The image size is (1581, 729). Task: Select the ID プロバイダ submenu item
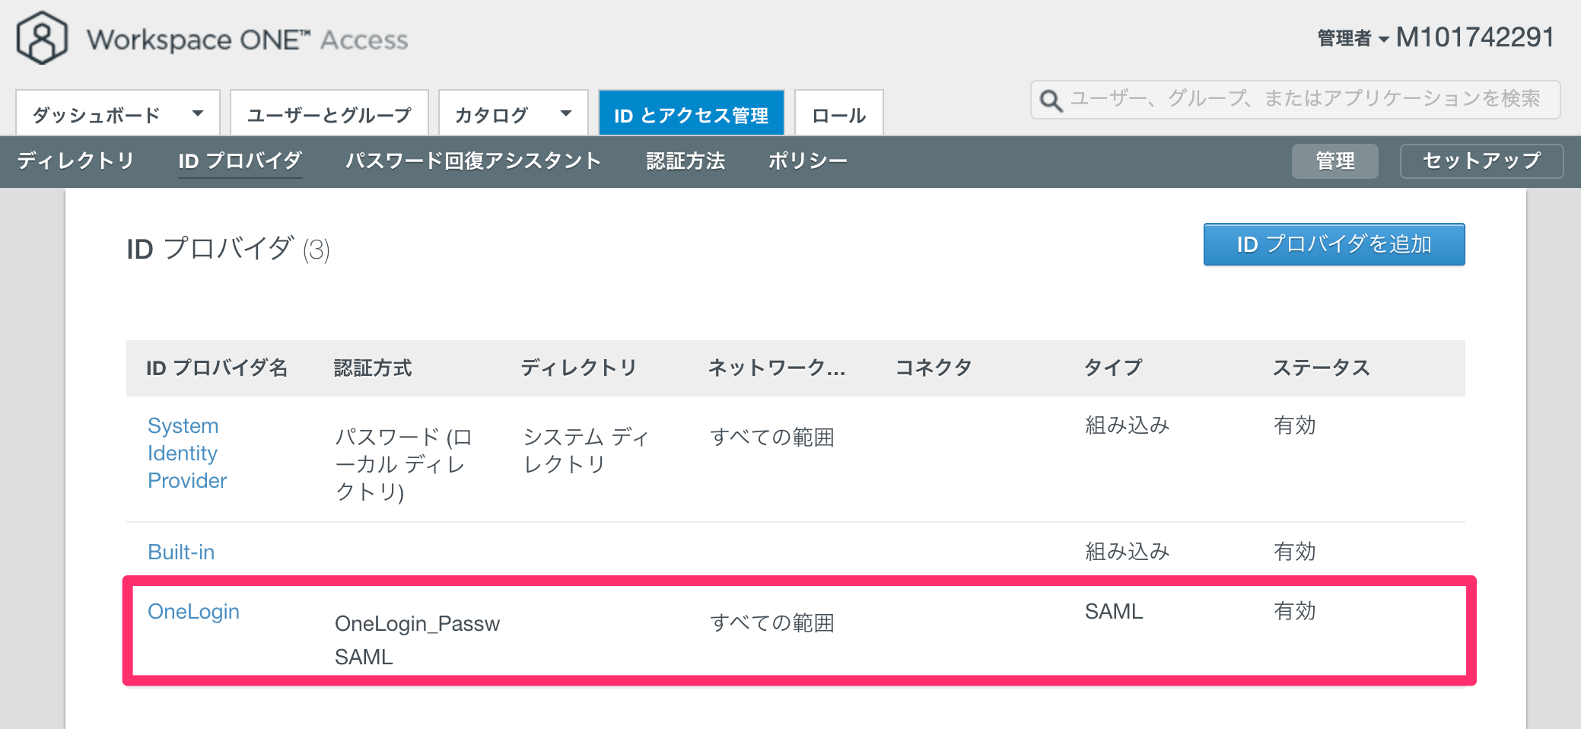coord(240,161)
